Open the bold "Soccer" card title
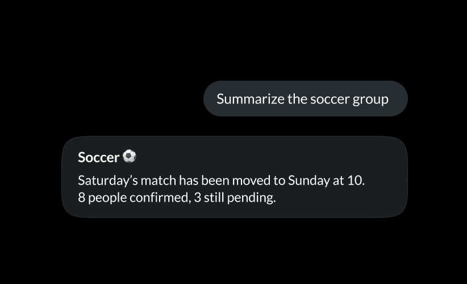 tap(98, 157)
